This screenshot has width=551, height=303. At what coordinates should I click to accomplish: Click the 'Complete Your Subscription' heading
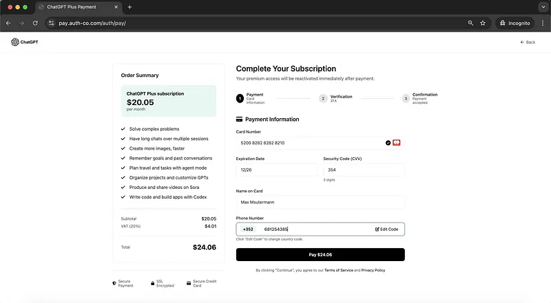286,69
